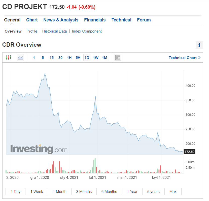The image size is (209, 201).
Task: Choose the 1H chart interval
Action: tap(69, 58)
